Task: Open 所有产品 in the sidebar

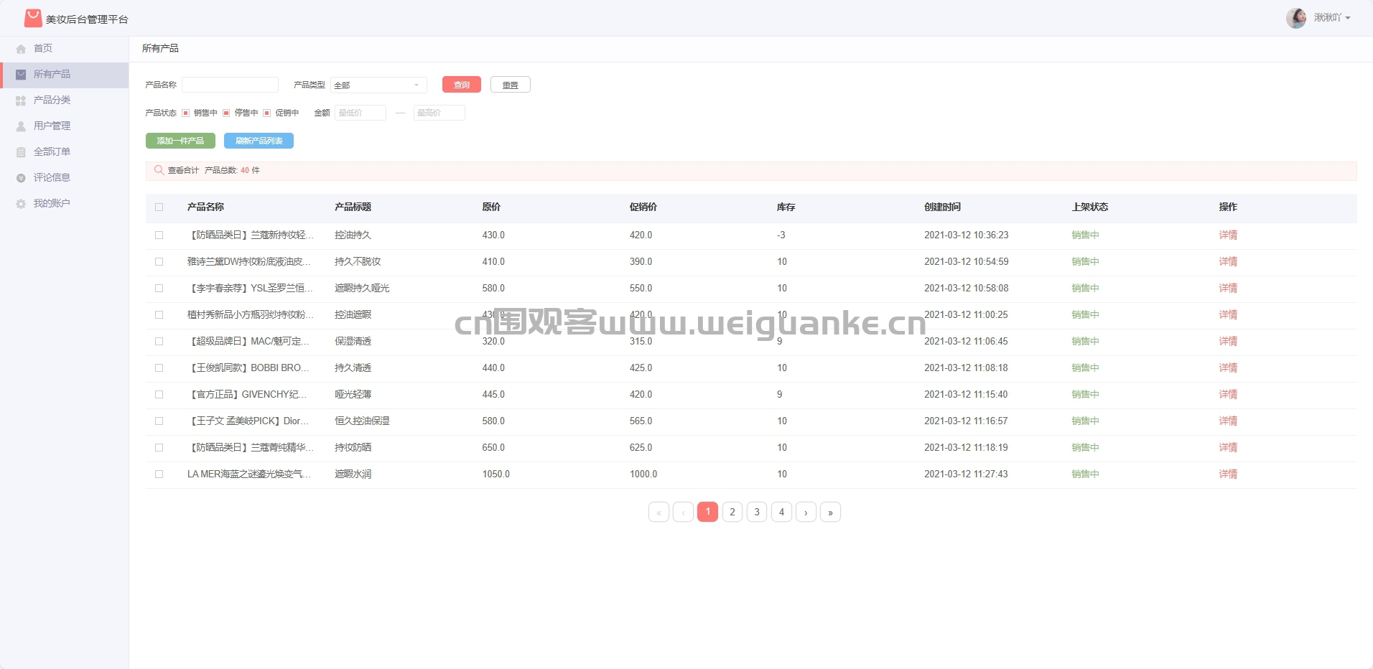Action: click(x=52, y=75)
